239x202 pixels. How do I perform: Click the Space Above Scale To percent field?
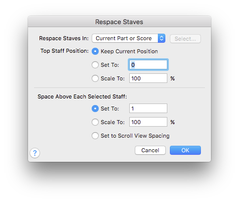148,122
